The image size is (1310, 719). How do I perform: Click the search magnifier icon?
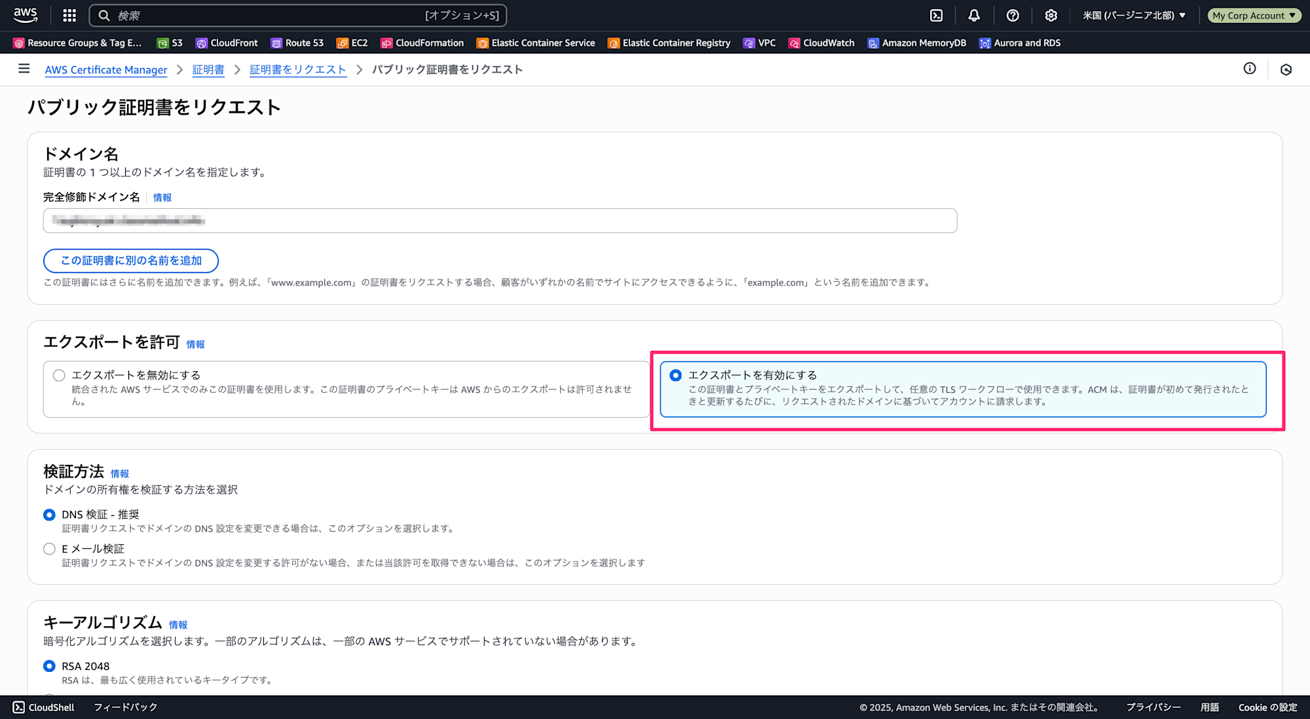(103, 16)
